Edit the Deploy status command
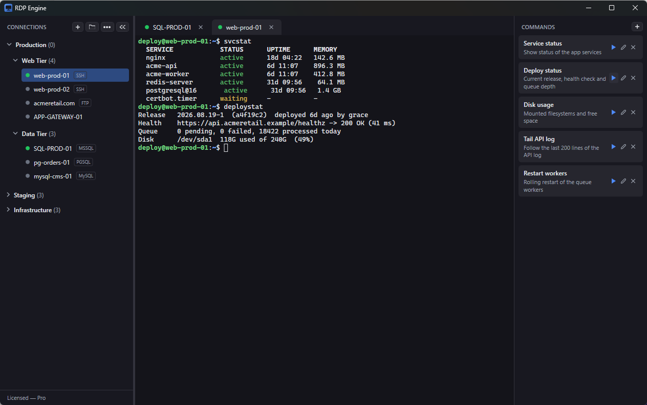 623,78
